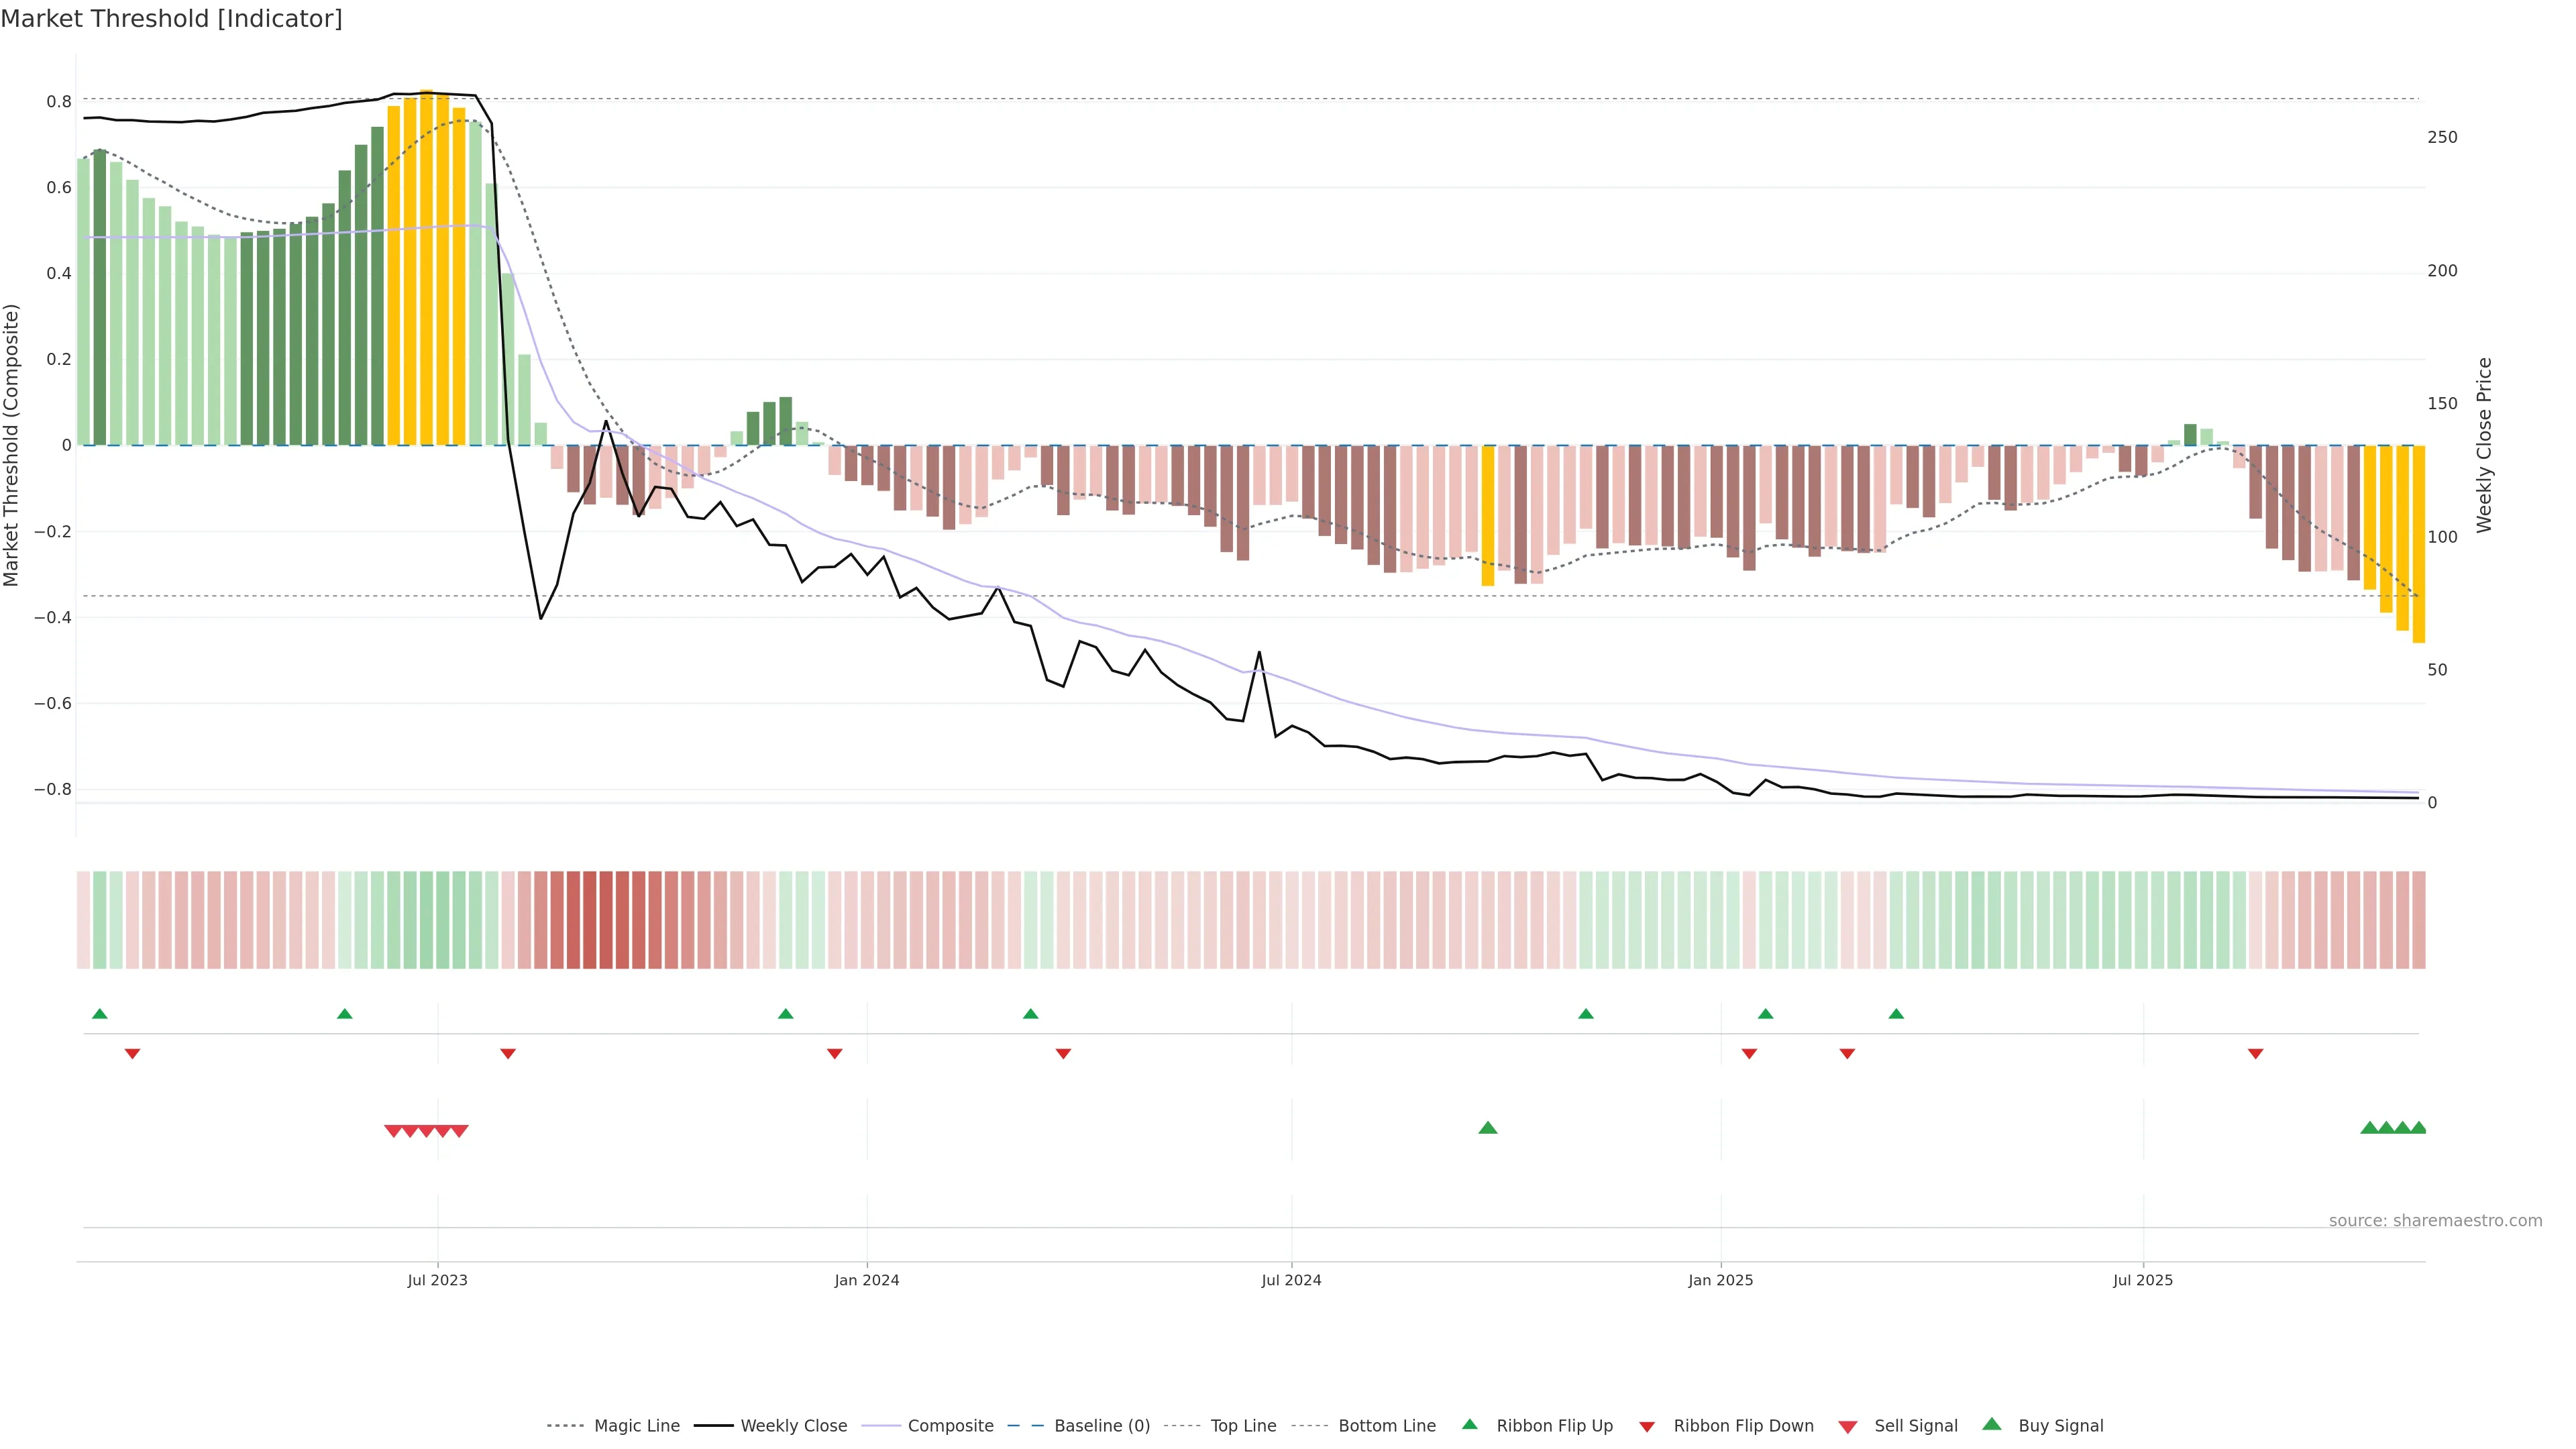The height and width of the screenshot is (1449, 2576).
Task: Click the lone buy signal triangle near October 2024
Action: (x=1487, y=1128)
